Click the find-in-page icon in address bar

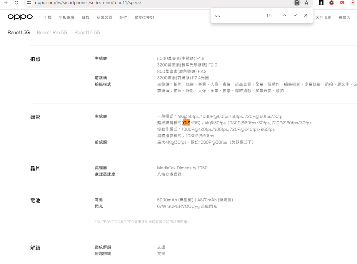pyautogui.click(x=297, y=3)
